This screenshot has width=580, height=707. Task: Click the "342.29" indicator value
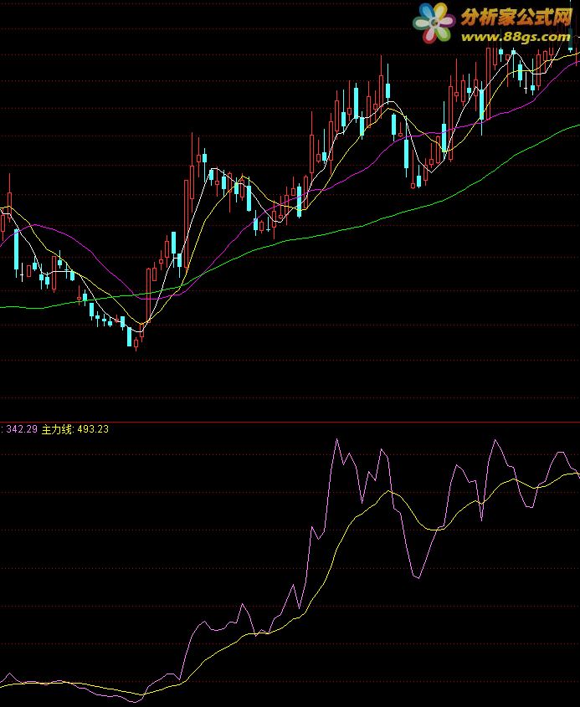[22, 429]
